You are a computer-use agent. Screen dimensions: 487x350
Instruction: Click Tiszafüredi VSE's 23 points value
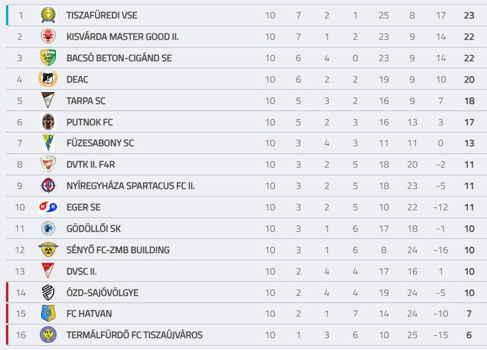[469, 15]
